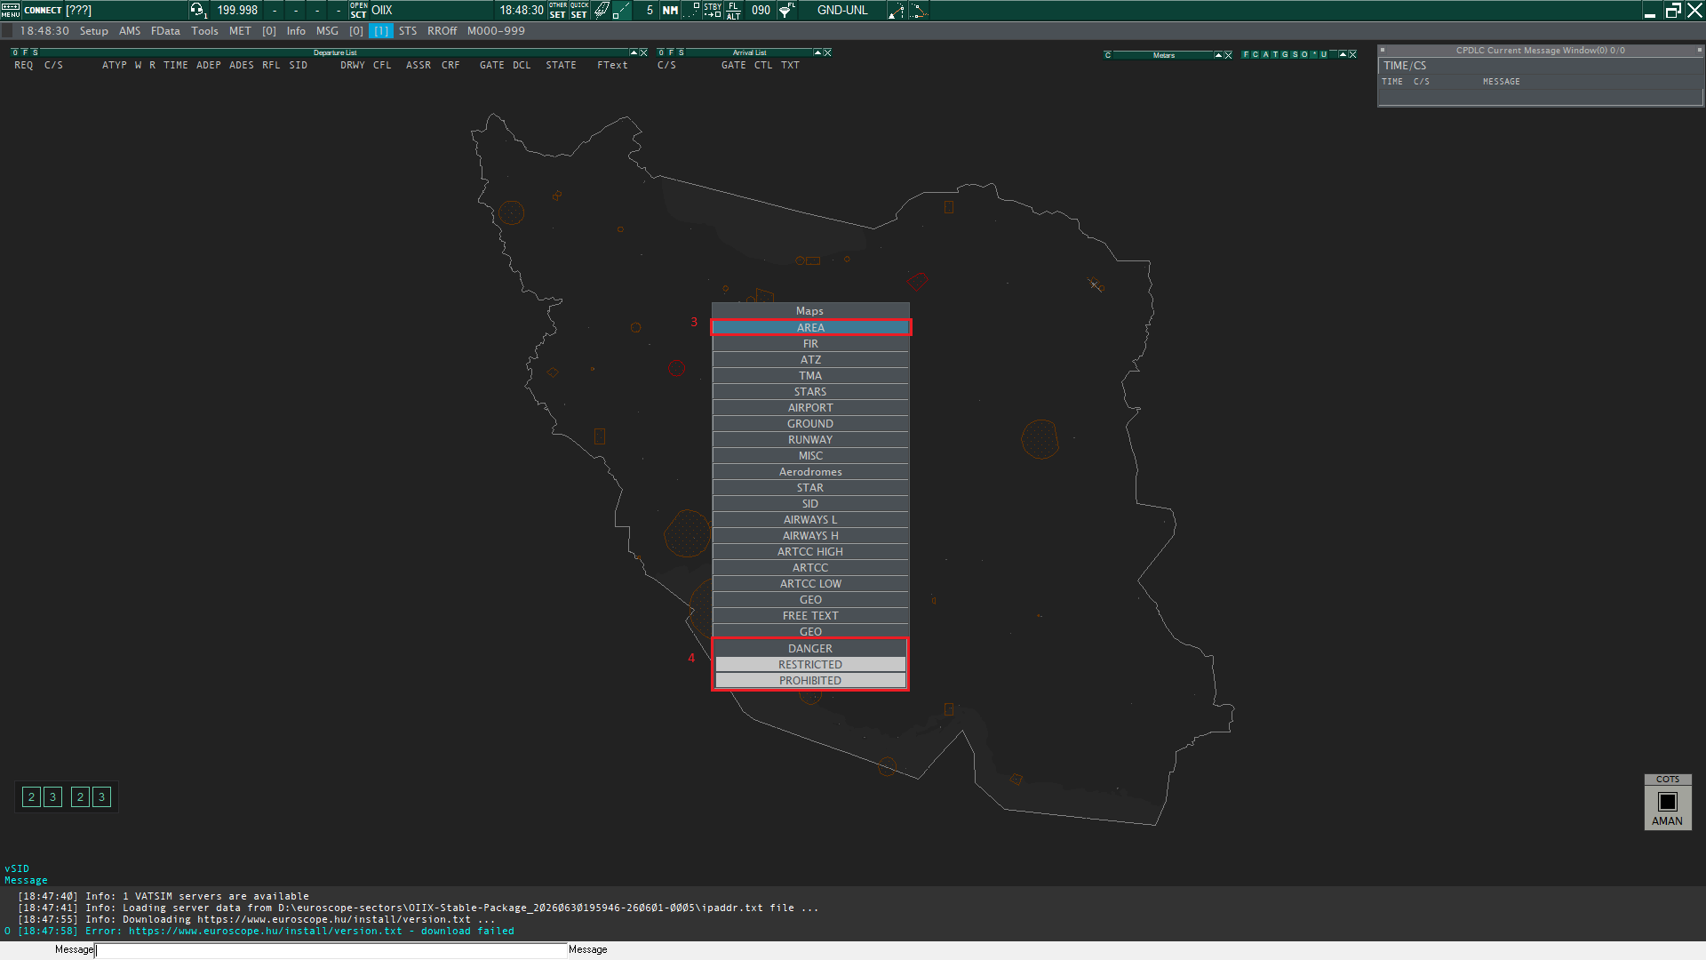Image resolution: width=1706 pixels, height=960 pixels.
Task: Click the flight strip icon beside QUICK SET
Action: tap(602, 10)
